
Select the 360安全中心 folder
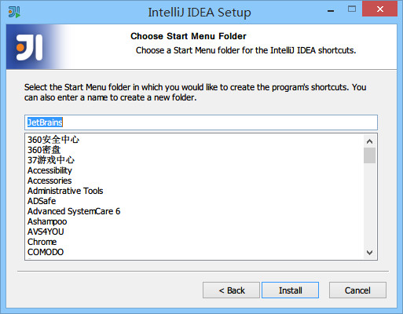point(53,140)
